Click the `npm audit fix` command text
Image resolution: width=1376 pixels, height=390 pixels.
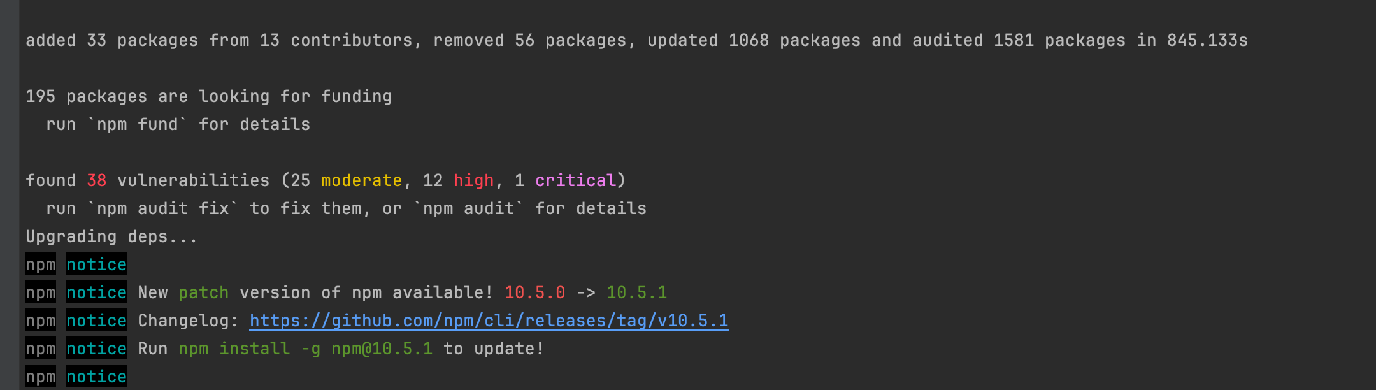[x=162, y=208]
